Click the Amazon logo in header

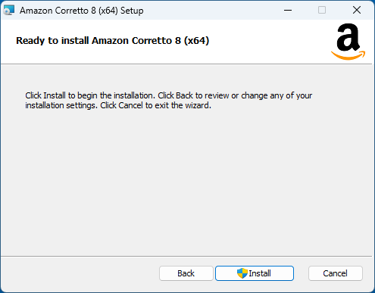pyautogui.click(x=348, y=42)
